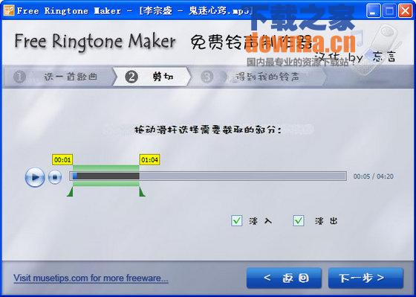This screenshot has height=297, width=416.
Task: Click the 下一步 next button
Action: point(365,278)
